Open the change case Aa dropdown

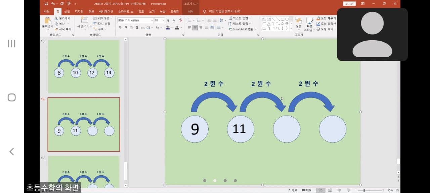(x=159, y=27)
